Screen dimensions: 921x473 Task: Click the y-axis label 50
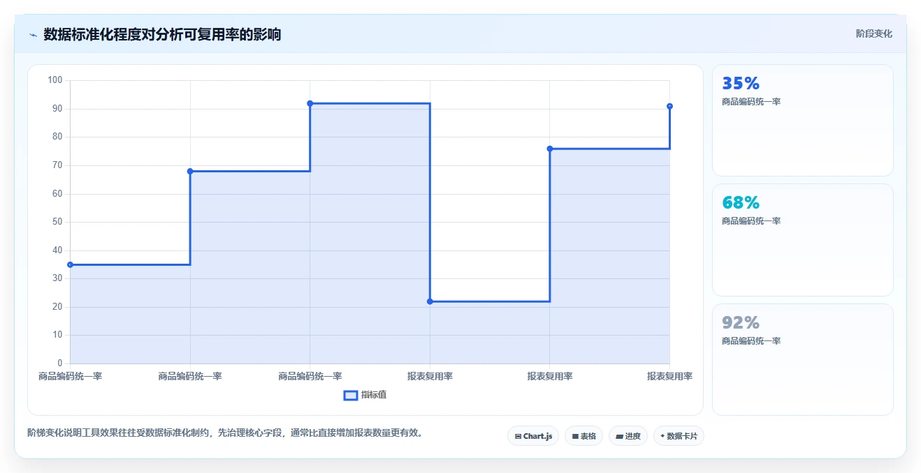(57, 222)
